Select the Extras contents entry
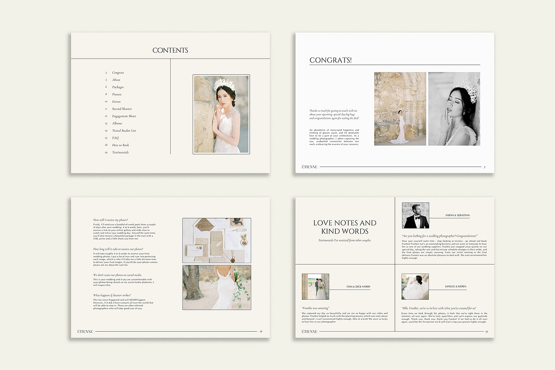 point(117,101)
